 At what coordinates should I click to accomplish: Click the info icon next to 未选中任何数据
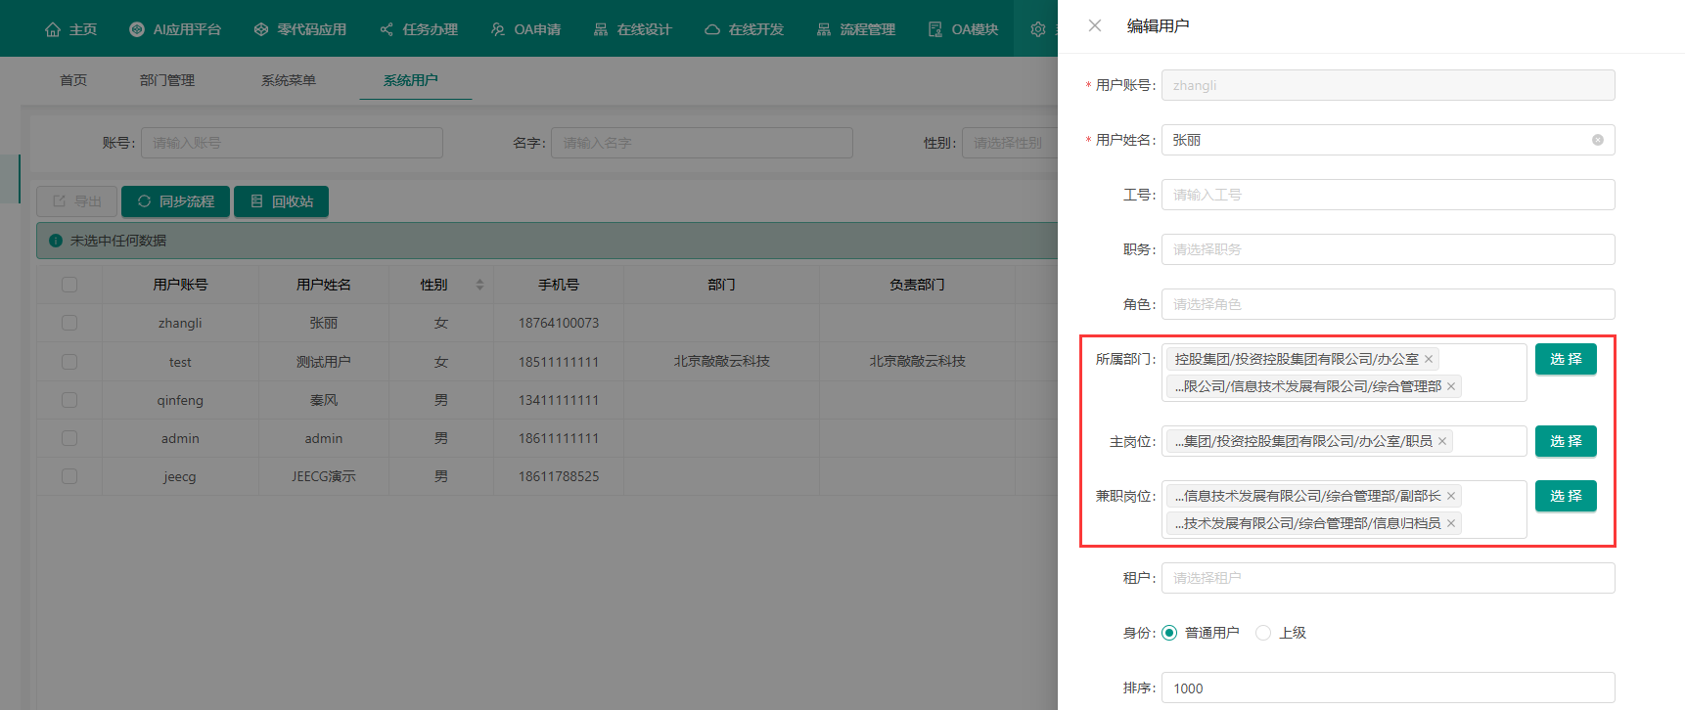[56, 241]
